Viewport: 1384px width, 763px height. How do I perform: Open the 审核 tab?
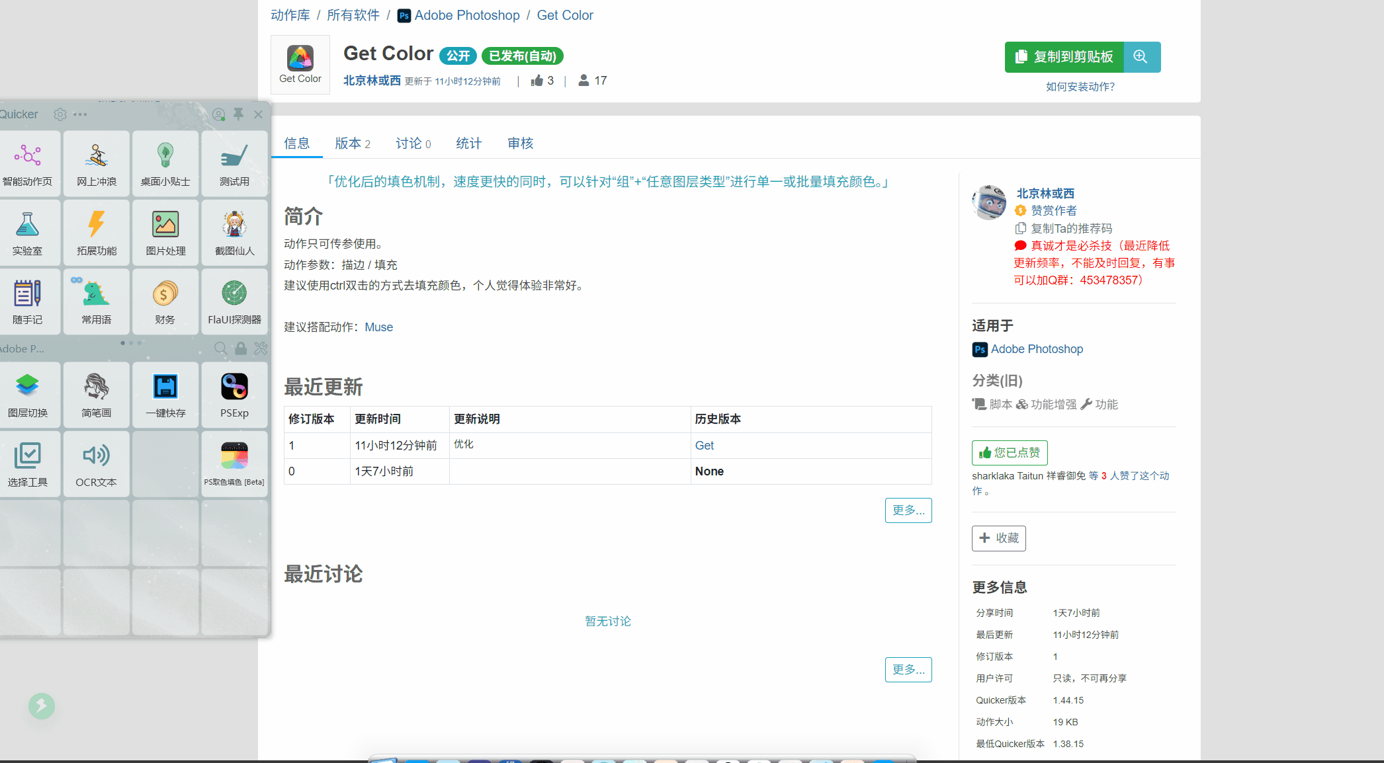520,143
